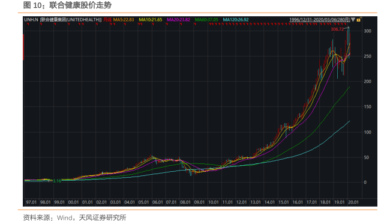Viewport: 384px width, 221px height.
Task: Click the 0 price axis label
Action: [x=365, y=183]
